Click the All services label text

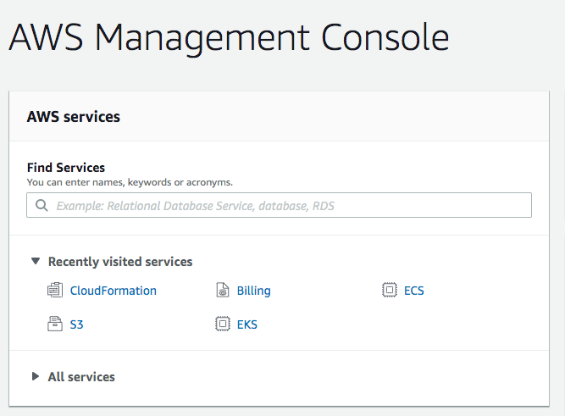pos(81,377)
